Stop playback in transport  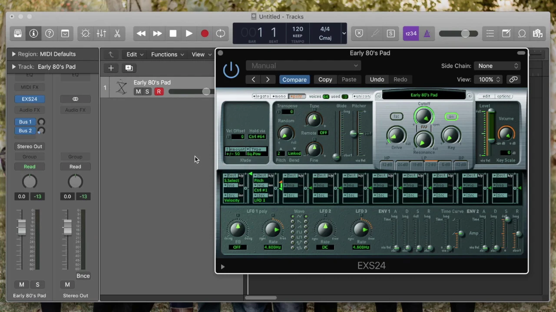pos(173,33)
